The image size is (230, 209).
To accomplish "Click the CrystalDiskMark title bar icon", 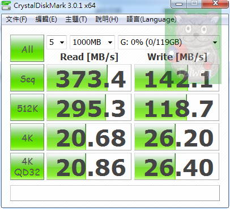I will coord(6,5).
